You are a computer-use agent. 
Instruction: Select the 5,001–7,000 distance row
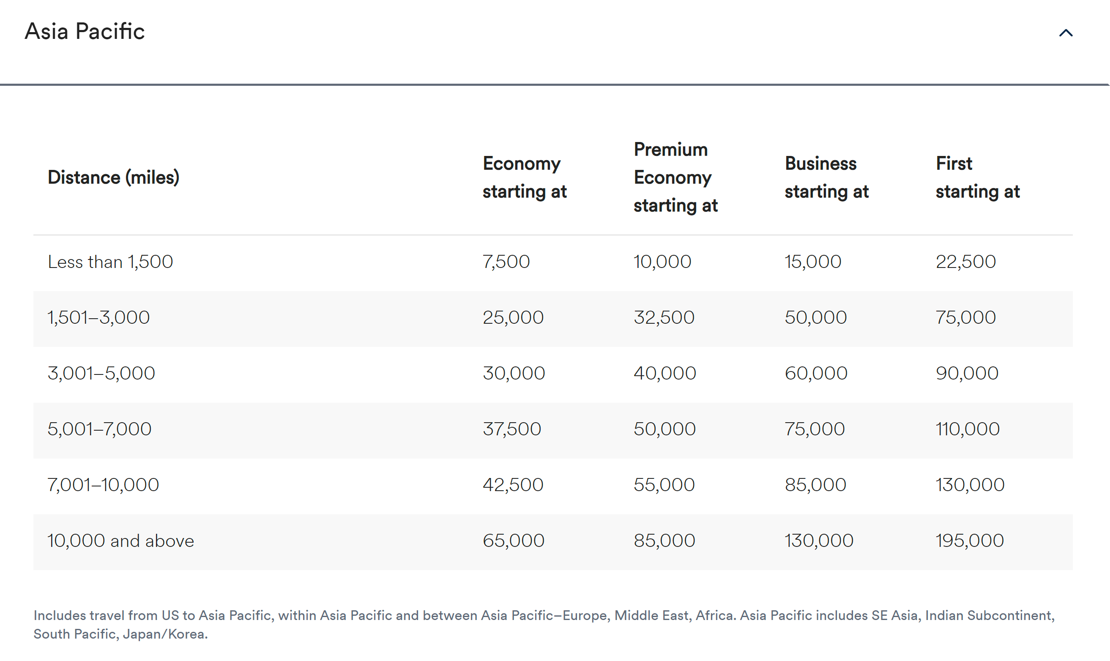[x=99, y=429]
